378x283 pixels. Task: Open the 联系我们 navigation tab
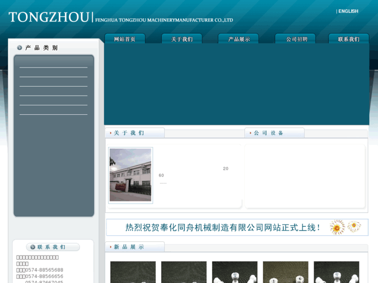348,38
